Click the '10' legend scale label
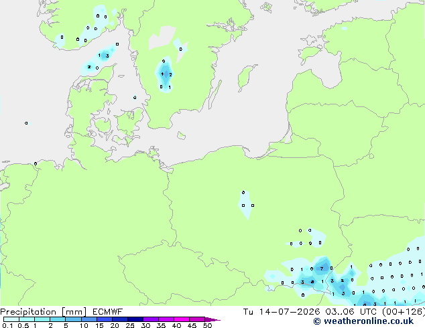Image resolution: width=425 pixels, height=328 pixels. (84, 325)
